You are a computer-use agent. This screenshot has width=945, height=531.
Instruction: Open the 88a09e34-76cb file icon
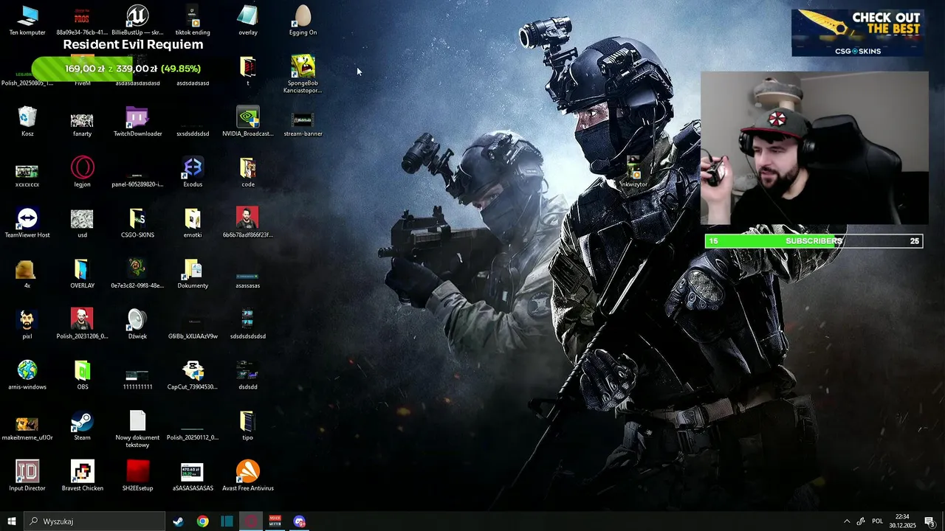[x=82, y=20]
